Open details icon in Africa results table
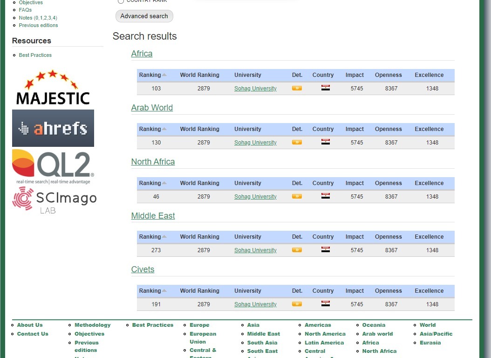This screenshot has height=358, width=491. (297, 88)
